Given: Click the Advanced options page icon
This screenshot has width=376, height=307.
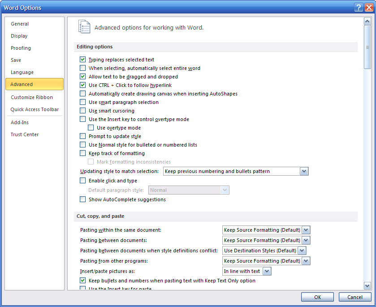Looking at the screenshot, I should (84, 26).
